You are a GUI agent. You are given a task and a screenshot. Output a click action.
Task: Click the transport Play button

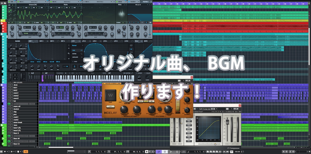171,151
